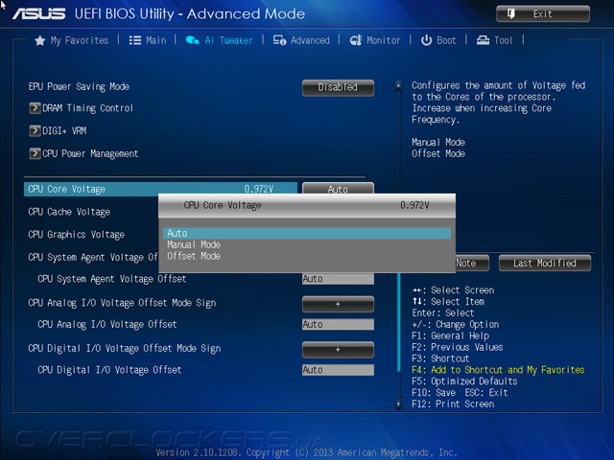This screenshot has width=614, height=460.
Task: Click the star icon of My Favorites
Action: [x=39, y=40]
